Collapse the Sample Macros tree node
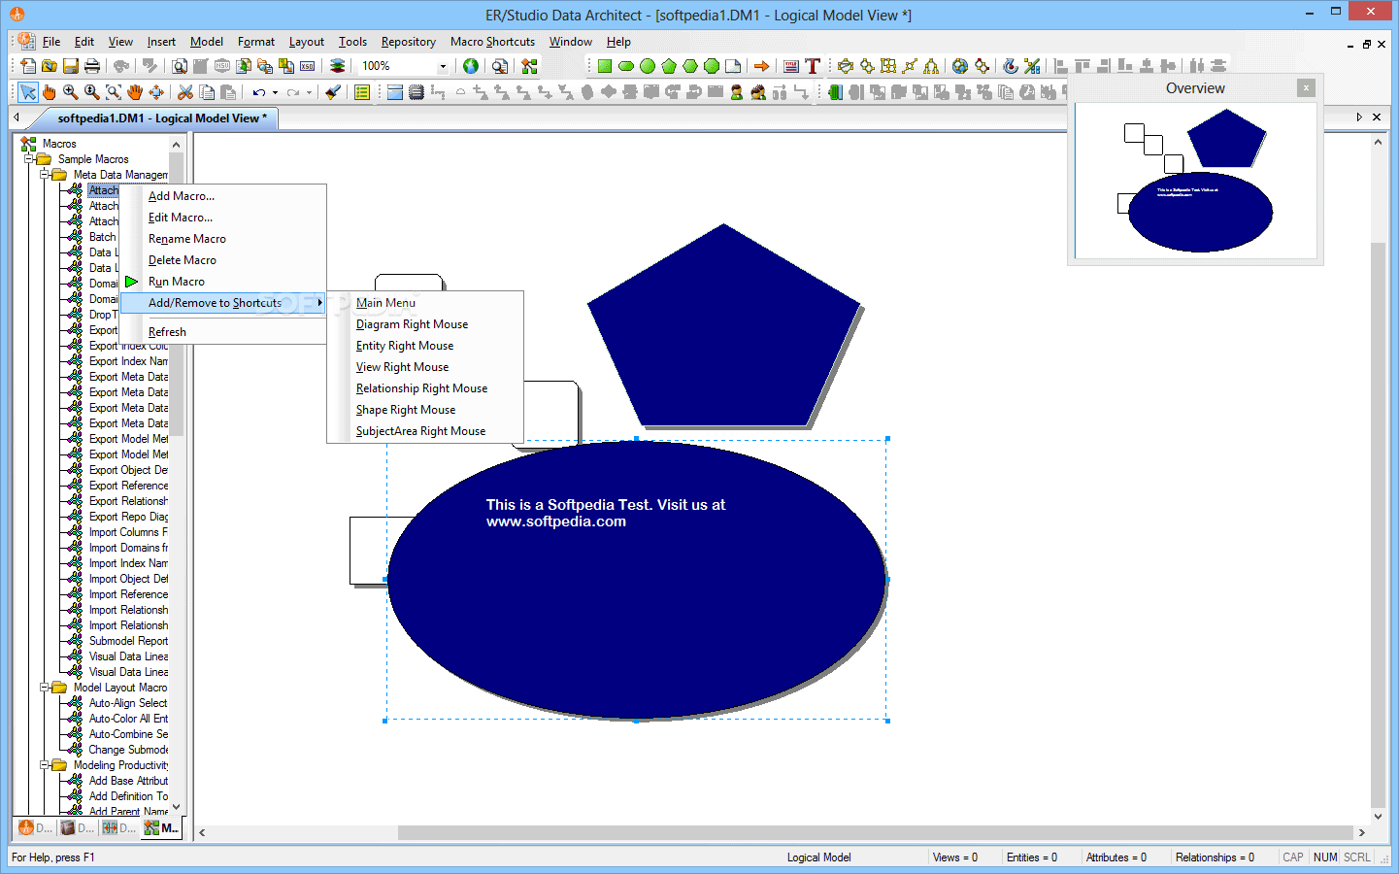Screen dimensions: 1399x874 (29, 159)
